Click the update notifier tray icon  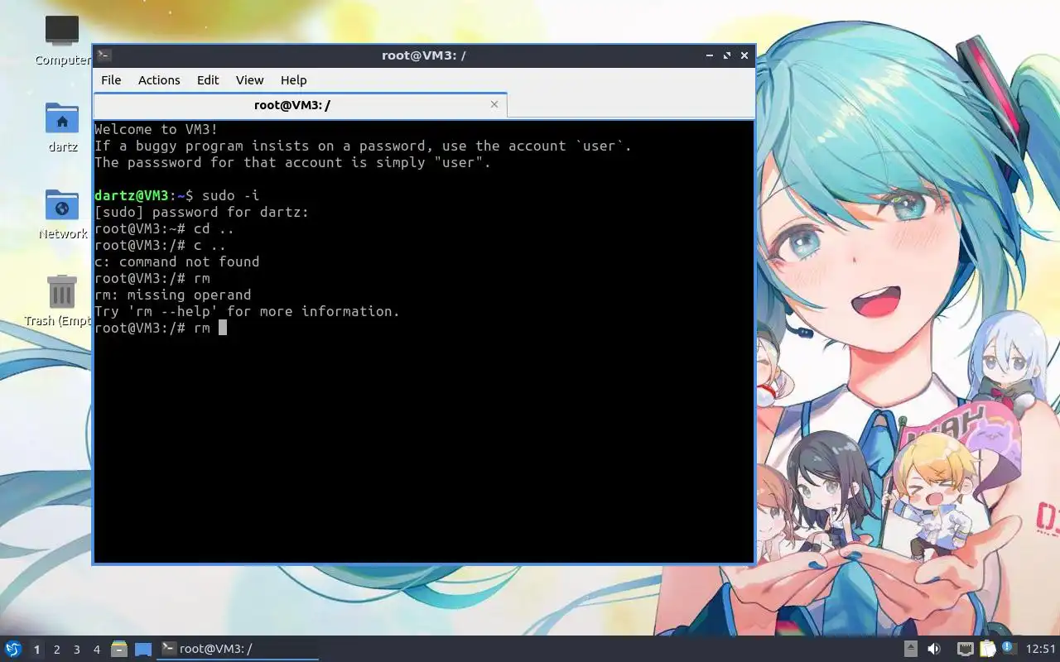(1009, 649)
